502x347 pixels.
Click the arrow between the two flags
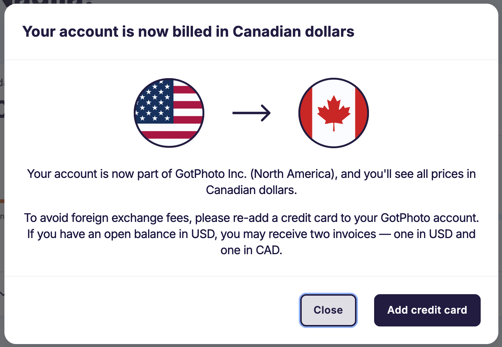coord(251,113)
